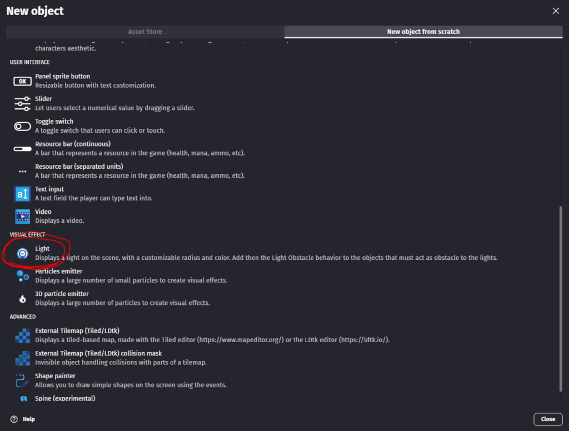Image resolution: width=569 pixels, height=431 pixels.
Task: Click the Close button
Action: (x=548, y=419)
